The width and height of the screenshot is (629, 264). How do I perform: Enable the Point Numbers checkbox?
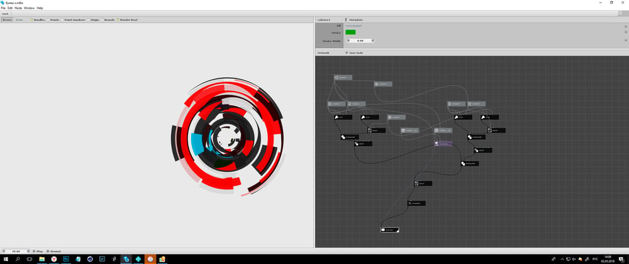pos(62,19)
